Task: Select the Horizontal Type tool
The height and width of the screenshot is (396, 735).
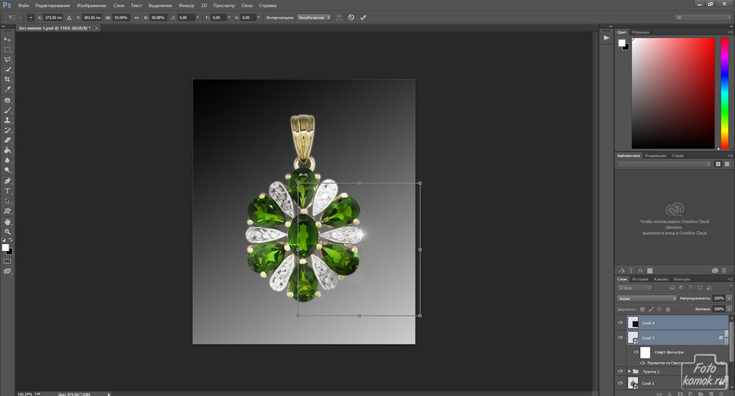Action: click(8, 191)
